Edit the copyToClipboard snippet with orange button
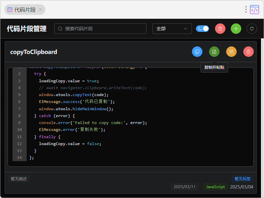 point(231,52)
